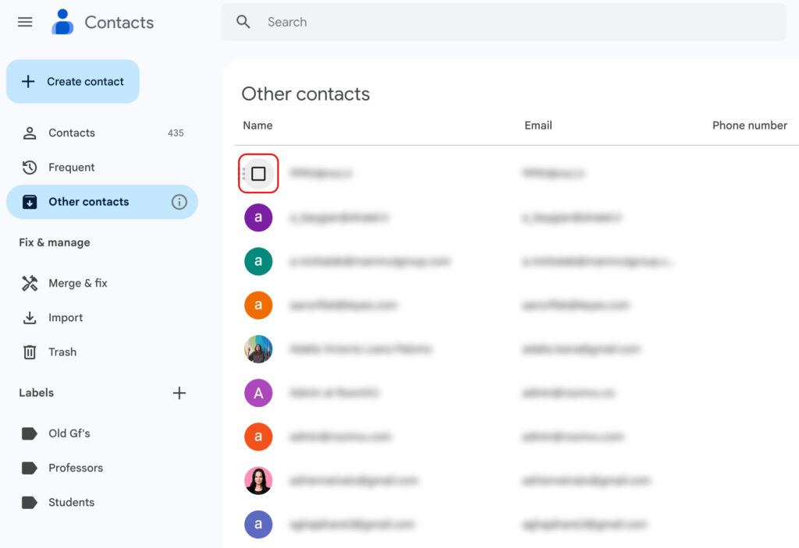Click the purple 'a' contact avatar
Viewport: 799px width, 548px height.
tap(258, 217)
